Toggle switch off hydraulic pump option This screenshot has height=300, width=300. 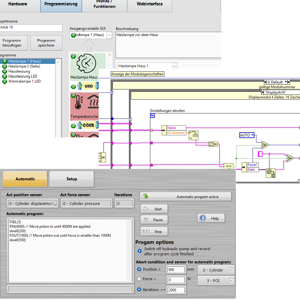pos(139,251)
